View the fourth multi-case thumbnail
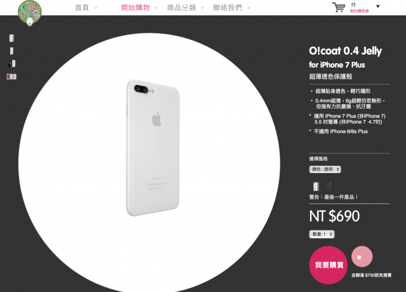 (x=12, y=76)
